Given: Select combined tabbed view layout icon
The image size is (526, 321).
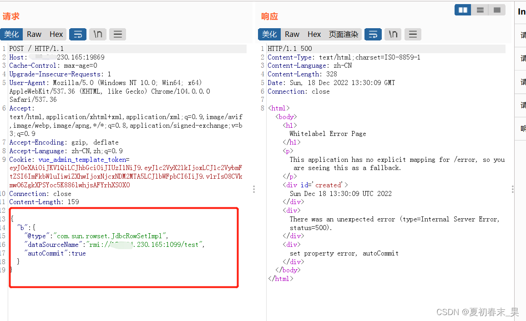Looking at the screenshot, I should pos(497,10).
